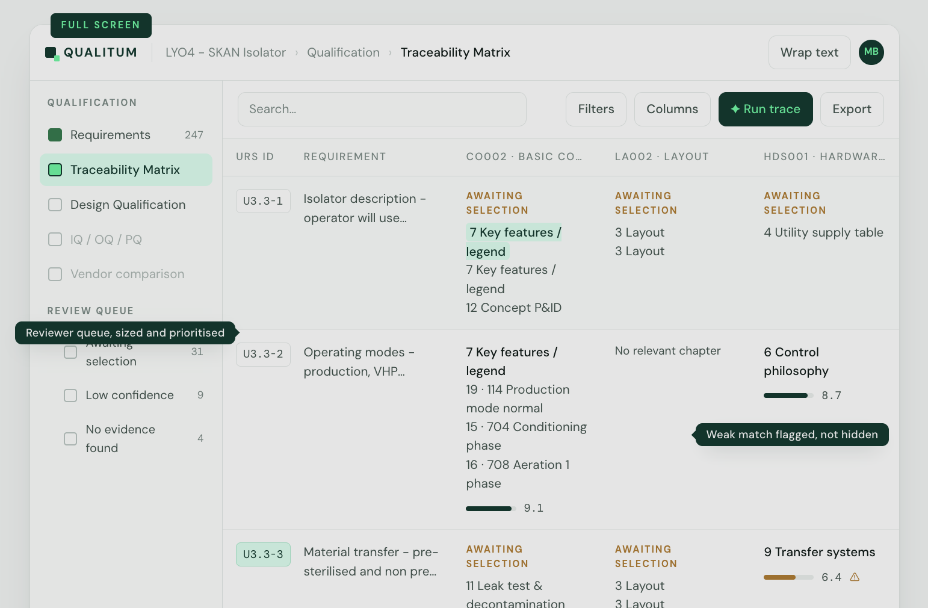Open the Filters button

[596, 109]
